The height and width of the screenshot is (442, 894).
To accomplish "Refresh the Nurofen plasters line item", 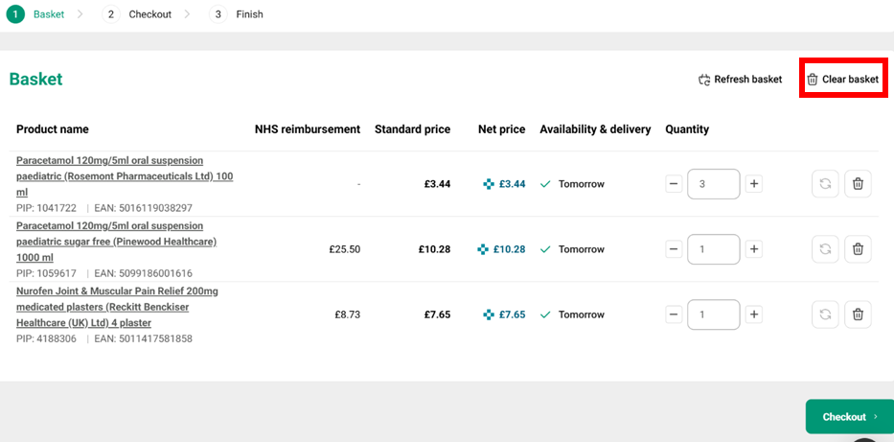I will 824,314.
